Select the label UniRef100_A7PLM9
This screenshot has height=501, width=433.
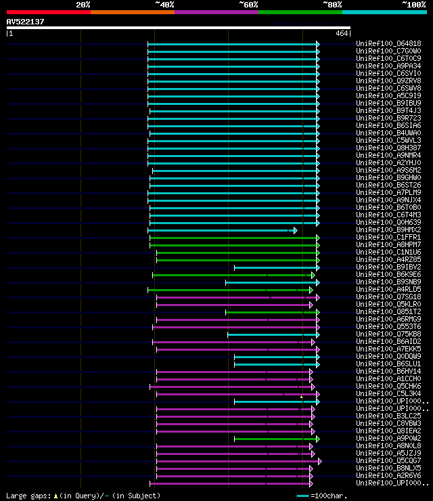(x=388, y=192)
